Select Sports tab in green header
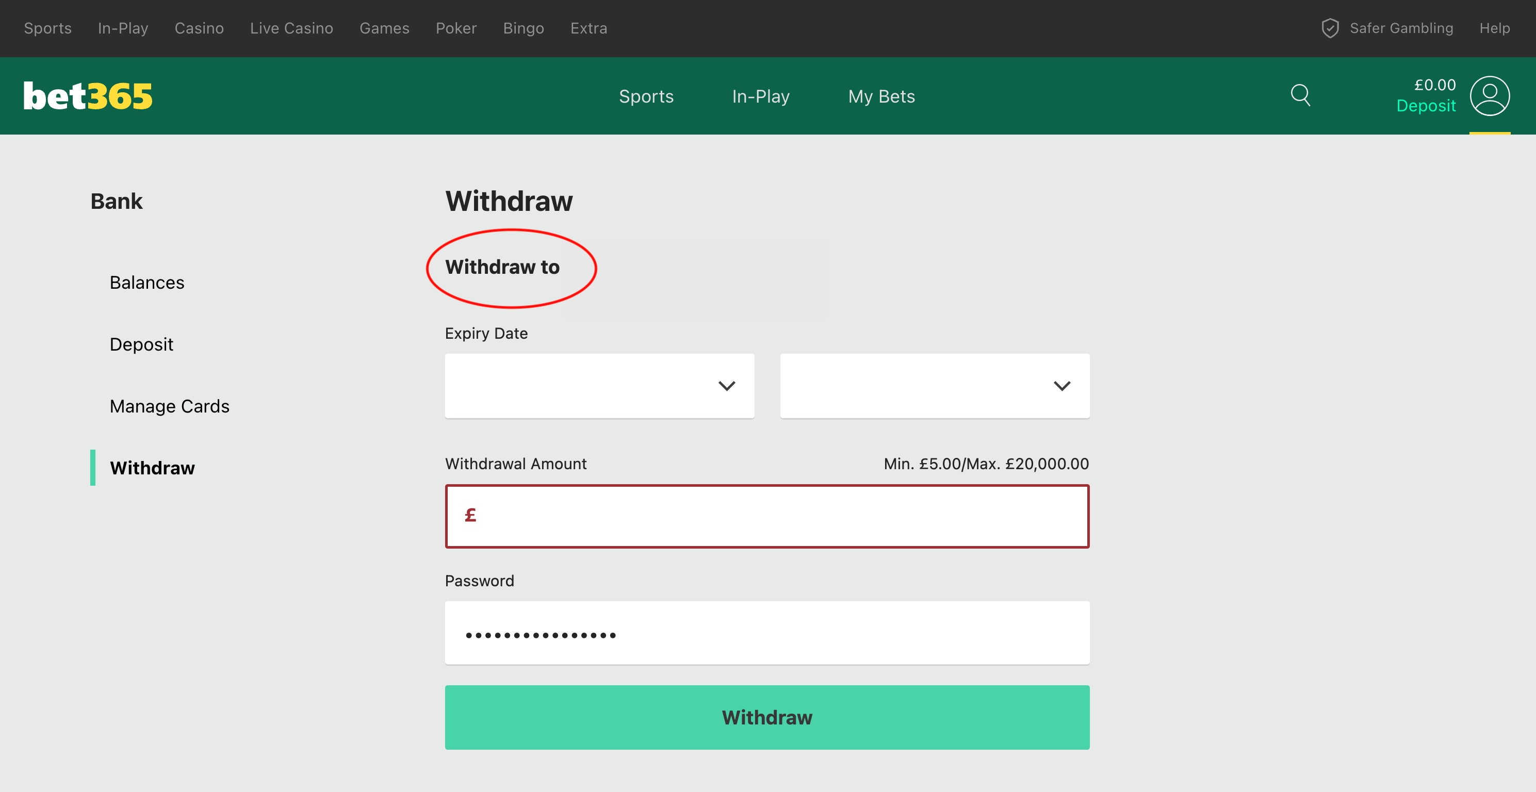Screen dimensions: 1536x792 point(646,96)
